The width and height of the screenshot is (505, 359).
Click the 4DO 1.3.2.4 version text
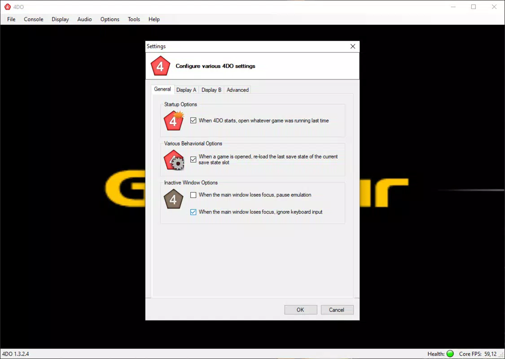tap(15, 354)
